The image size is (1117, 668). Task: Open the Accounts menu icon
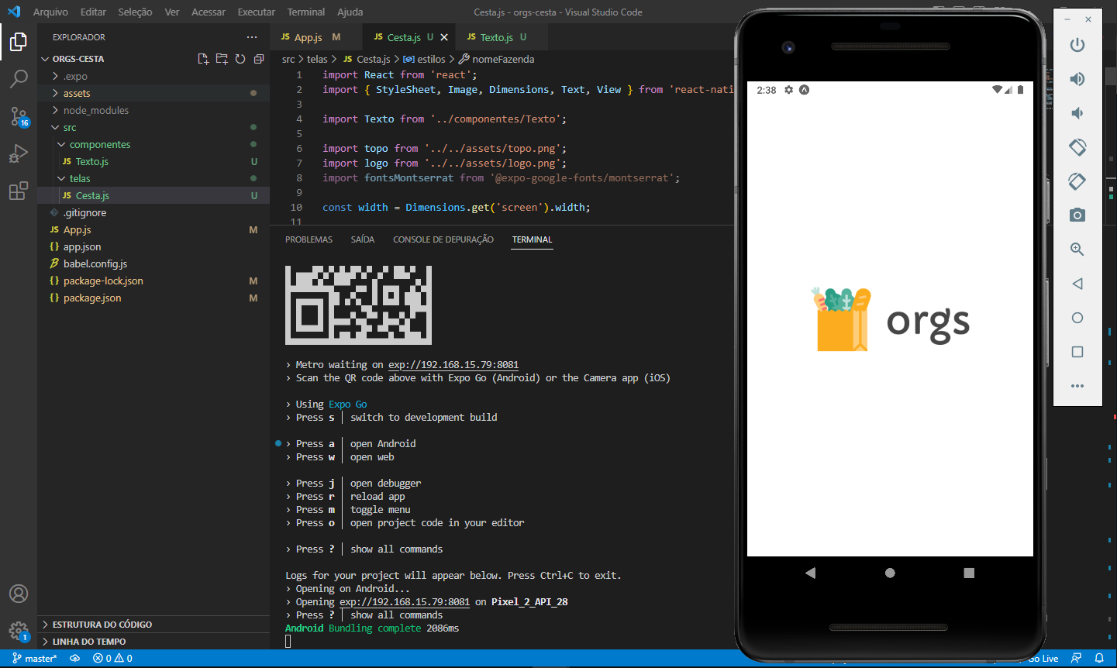point(19,594)
